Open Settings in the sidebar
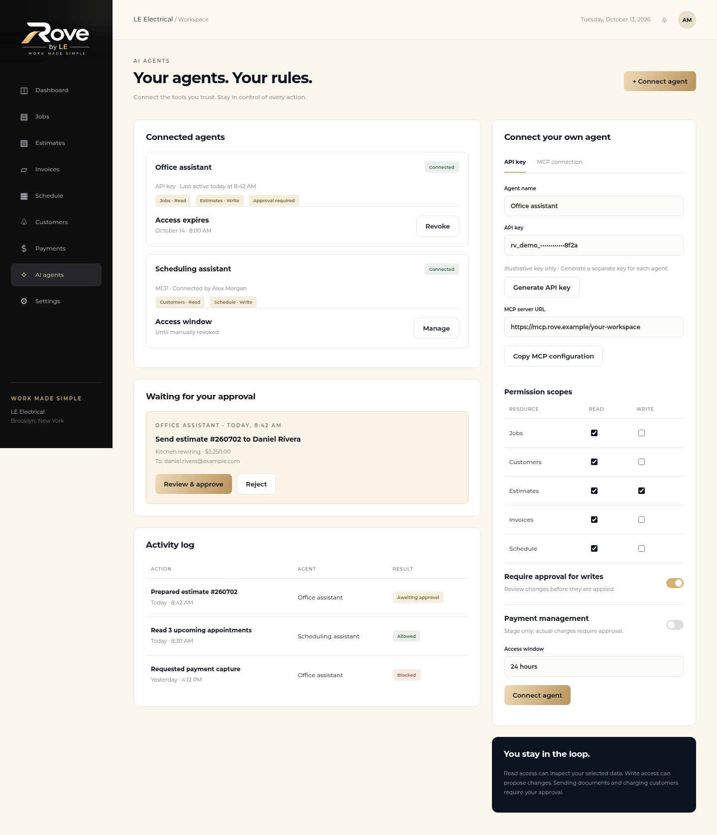 pyautogui.click(x=56, y=301)
